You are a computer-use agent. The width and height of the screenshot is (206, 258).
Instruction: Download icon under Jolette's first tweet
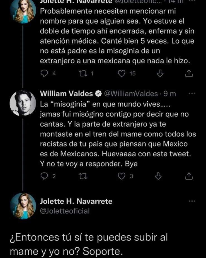pyautogui.click(x=160, y=73)
